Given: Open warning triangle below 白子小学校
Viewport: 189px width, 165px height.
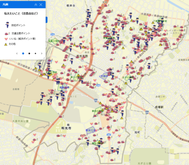Looking at the screenshot, I should click(x=126, y=83).
